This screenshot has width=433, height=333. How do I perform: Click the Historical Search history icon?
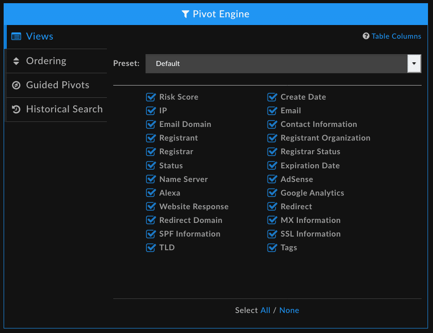click(16, 109)
